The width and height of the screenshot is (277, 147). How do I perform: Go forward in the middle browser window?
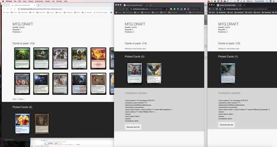(120, 9)
